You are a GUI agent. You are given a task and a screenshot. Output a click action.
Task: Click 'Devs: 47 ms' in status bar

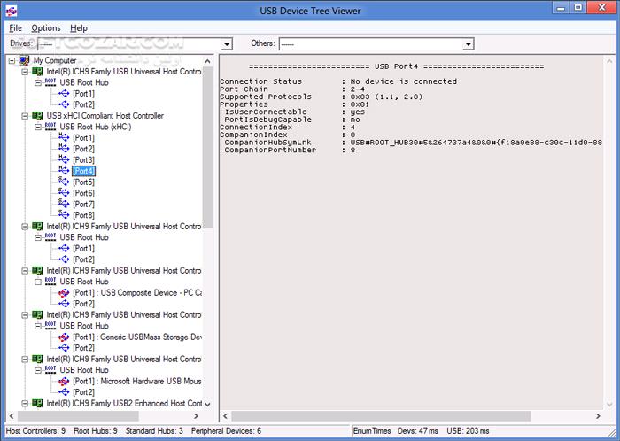point(417,430)
